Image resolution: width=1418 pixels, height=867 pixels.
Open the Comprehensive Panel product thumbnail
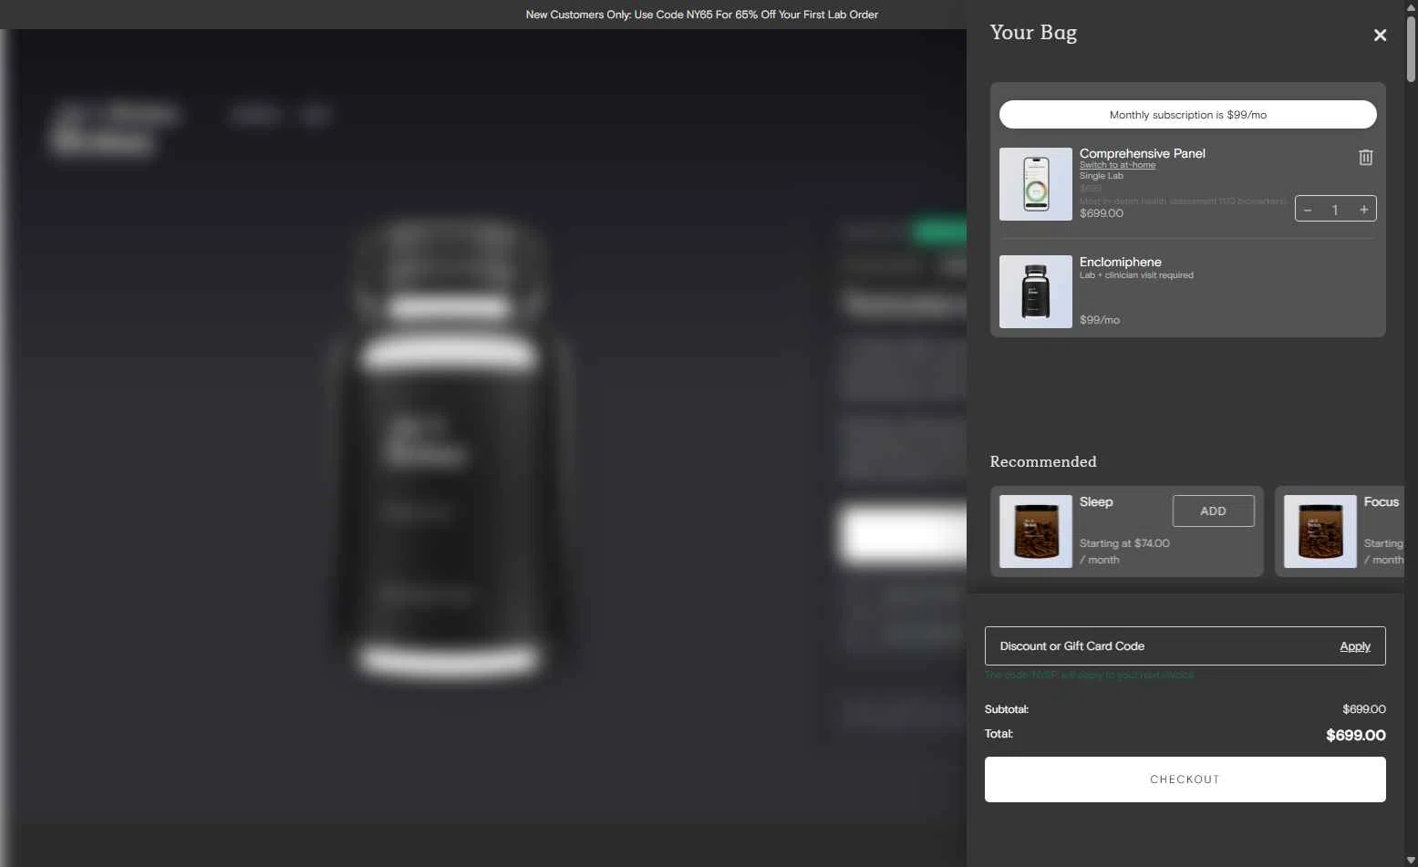(x=1036, y=184)
